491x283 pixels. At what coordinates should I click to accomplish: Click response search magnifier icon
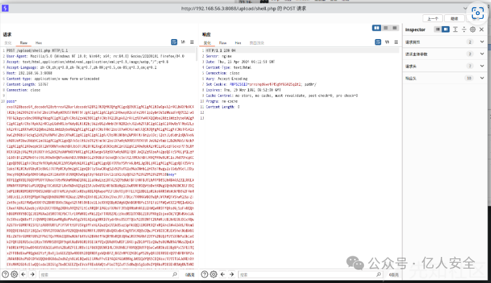(x=378, y=275)
